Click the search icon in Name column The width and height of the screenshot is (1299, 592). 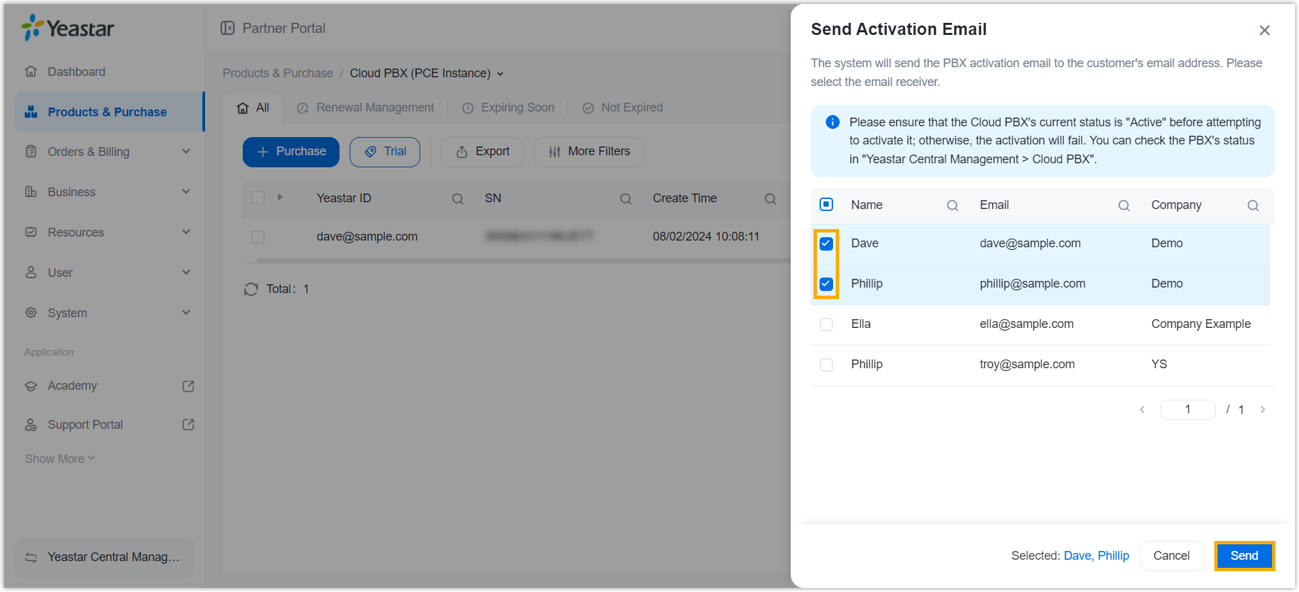952,206
